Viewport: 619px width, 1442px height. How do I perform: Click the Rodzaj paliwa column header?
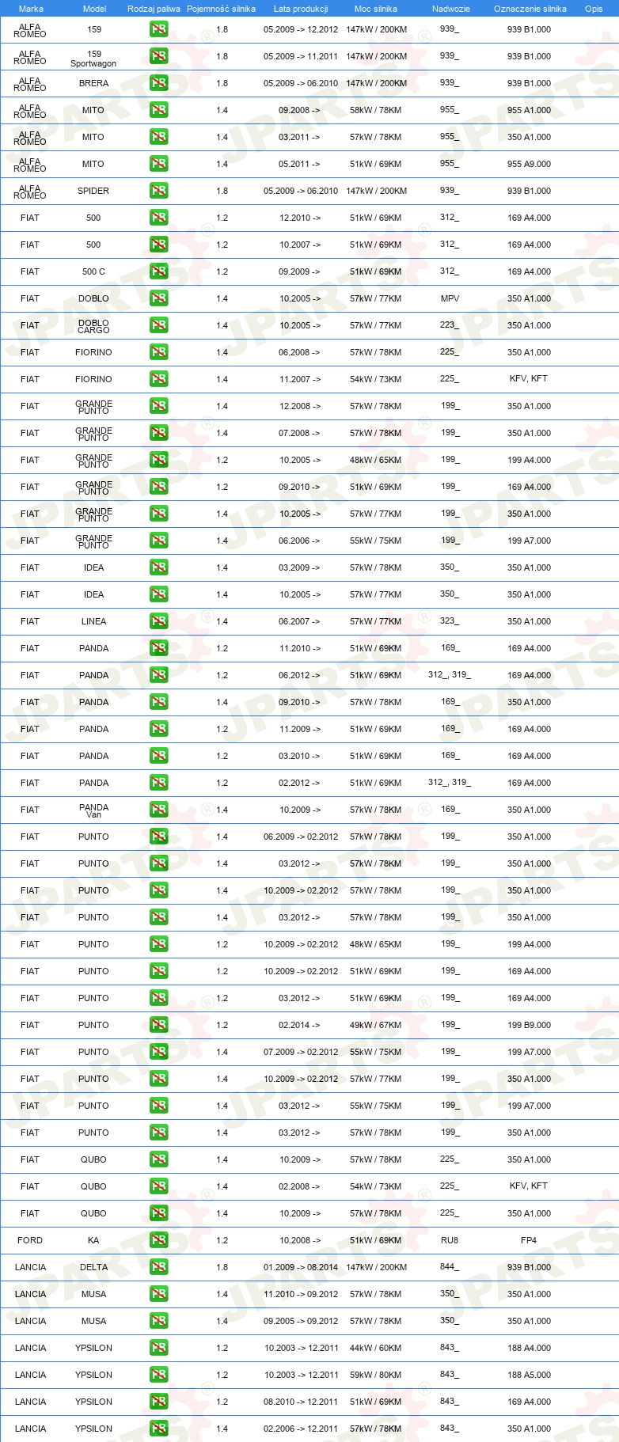click(154, 9)
